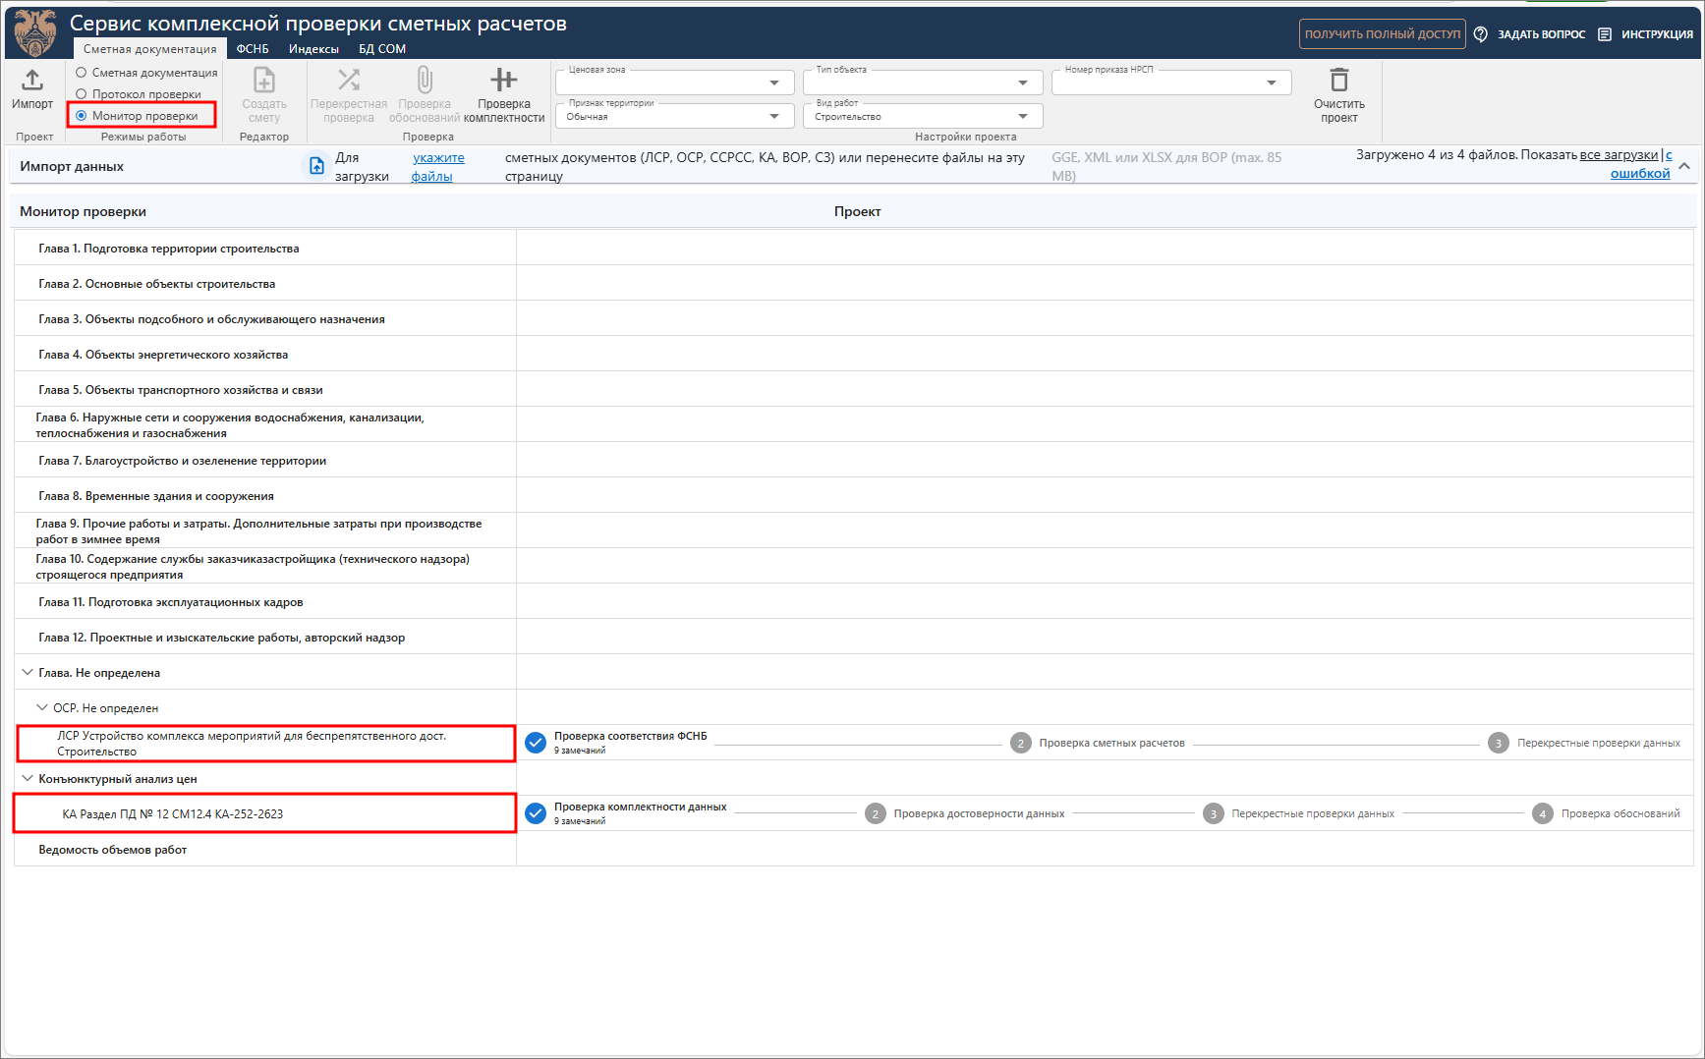Launch Проверка комплектности check icon
Viewport: 1705px width, 1059px height.
point(503,81)
